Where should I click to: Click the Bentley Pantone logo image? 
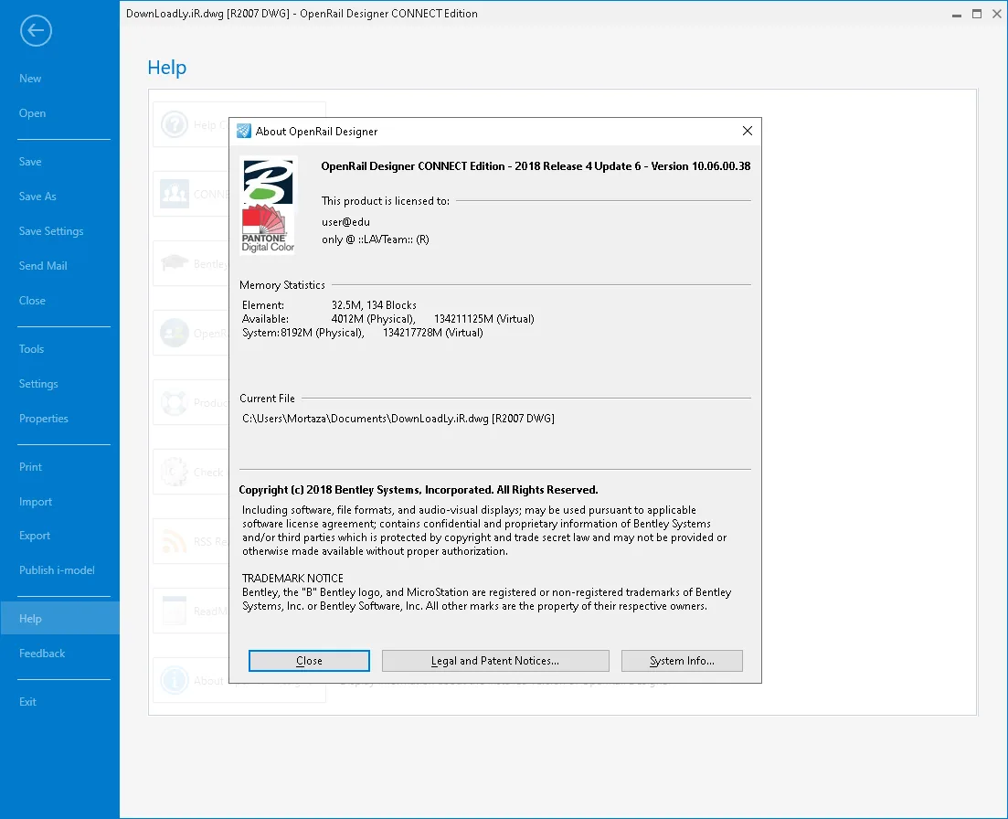click(x=268, y=206)
